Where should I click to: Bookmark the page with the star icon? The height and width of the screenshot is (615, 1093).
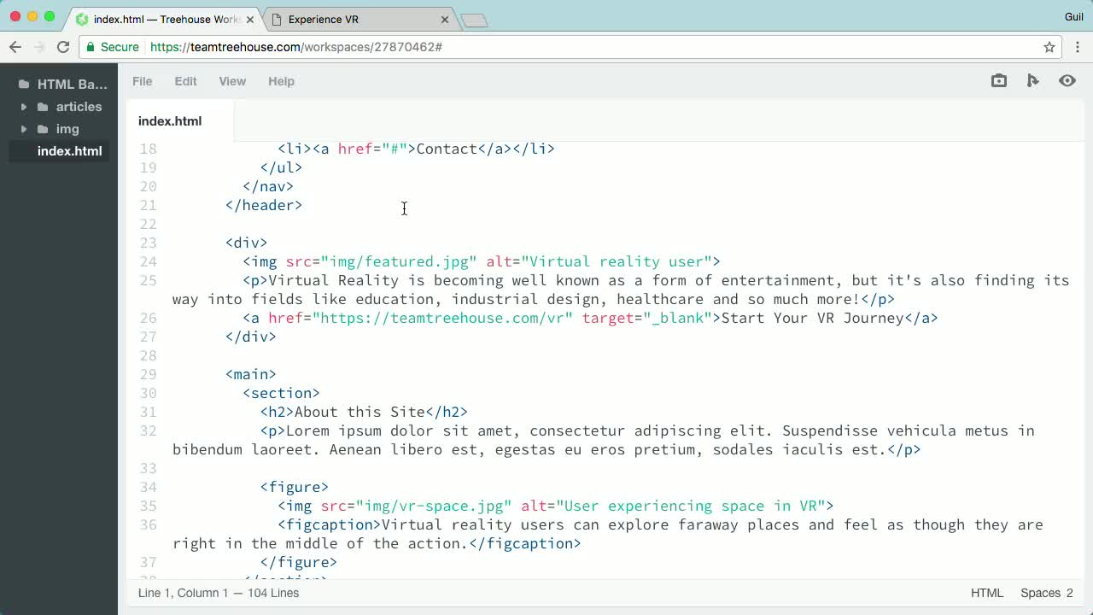(x=1049, y=47)
